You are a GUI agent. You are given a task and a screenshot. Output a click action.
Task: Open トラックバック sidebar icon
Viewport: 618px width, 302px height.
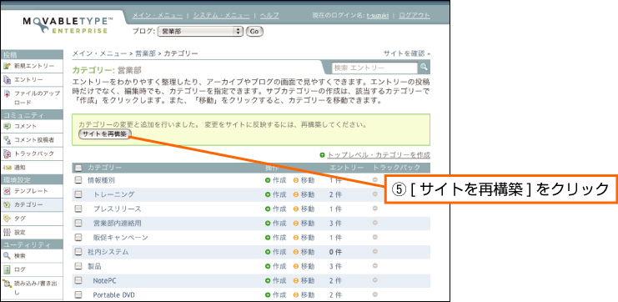coord(7,154)
